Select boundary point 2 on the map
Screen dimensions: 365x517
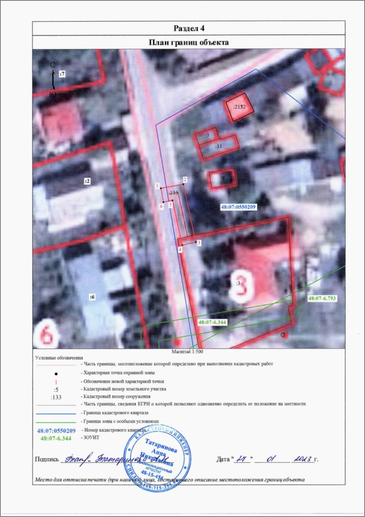coord(185,179)
